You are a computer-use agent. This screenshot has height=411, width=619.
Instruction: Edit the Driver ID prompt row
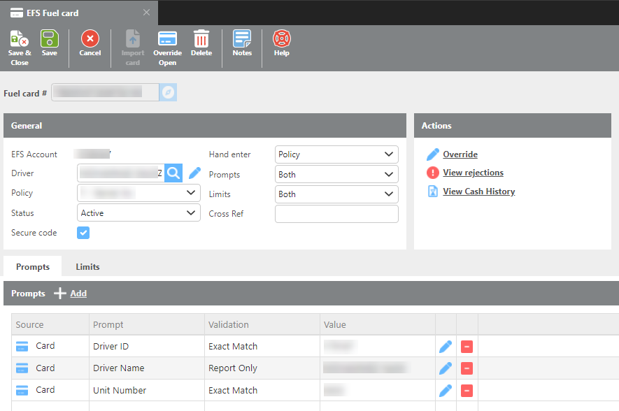(x=445, y=346)
